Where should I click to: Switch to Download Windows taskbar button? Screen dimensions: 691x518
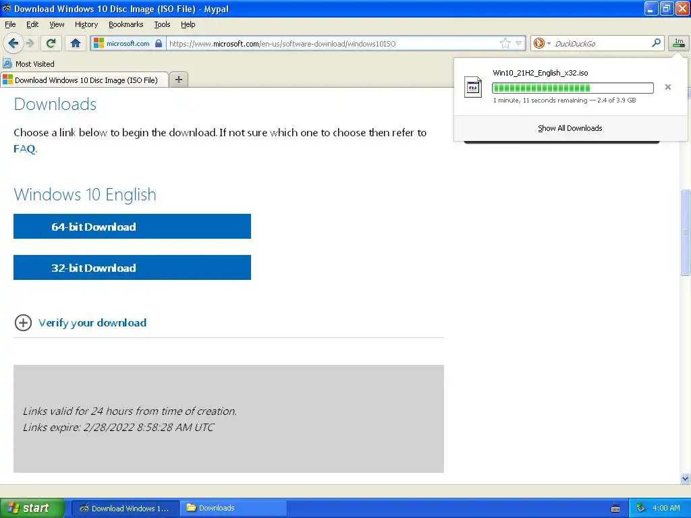coord(125,509)
